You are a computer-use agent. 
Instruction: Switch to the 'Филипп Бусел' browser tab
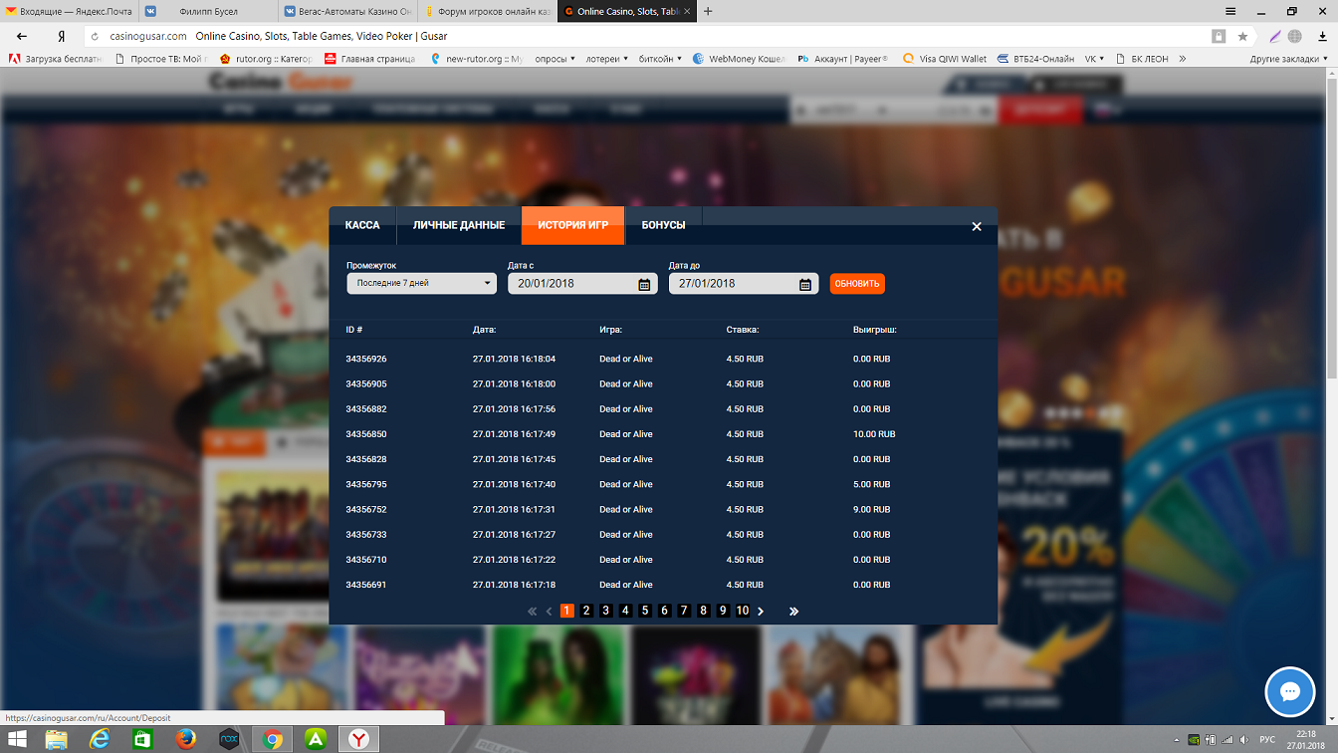pos(207,11)
